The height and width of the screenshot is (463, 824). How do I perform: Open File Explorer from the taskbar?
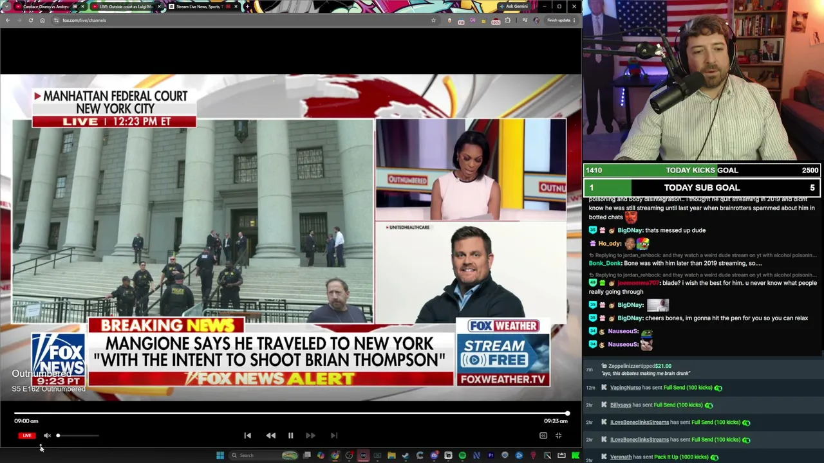391,455
